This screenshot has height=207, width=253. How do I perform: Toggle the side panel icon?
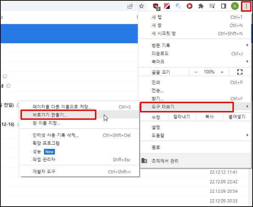[224, 6]
